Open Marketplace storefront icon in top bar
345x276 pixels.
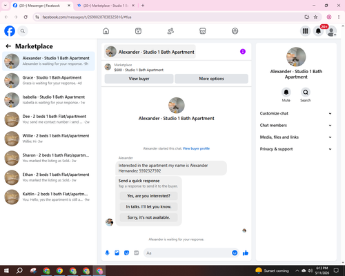pyautogui.click(x=203, y=31)
